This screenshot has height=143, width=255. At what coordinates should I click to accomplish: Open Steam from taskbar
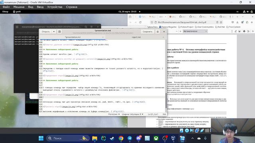click(112, 138)
